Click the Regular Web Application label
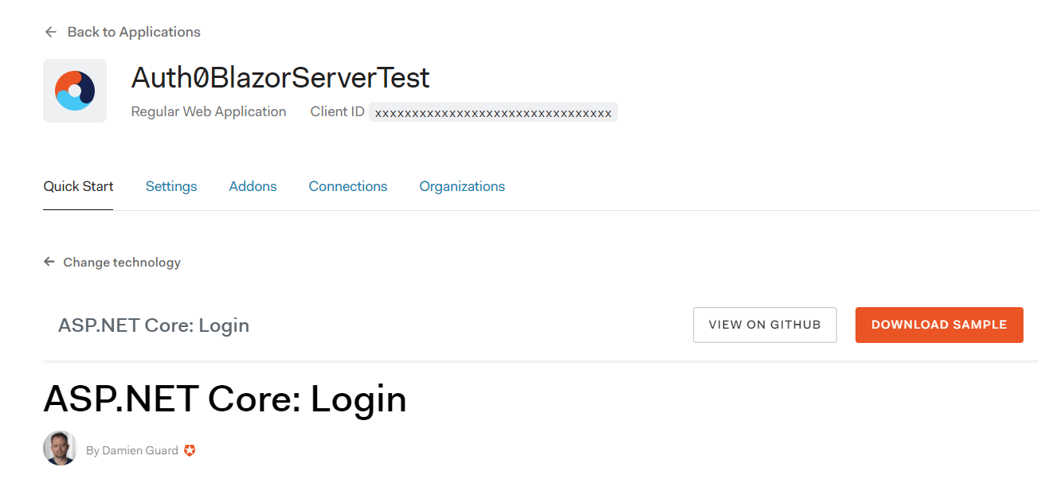 coord(209,111)
